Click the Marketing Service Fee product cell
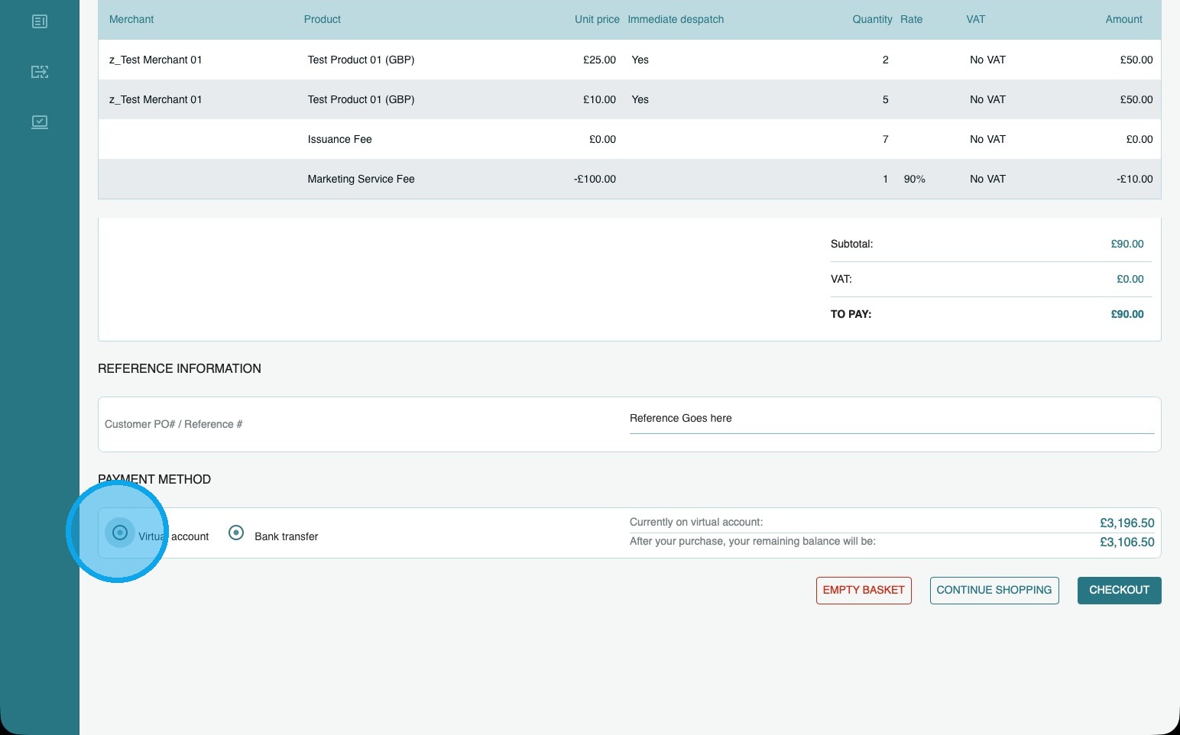 [361, 179]
